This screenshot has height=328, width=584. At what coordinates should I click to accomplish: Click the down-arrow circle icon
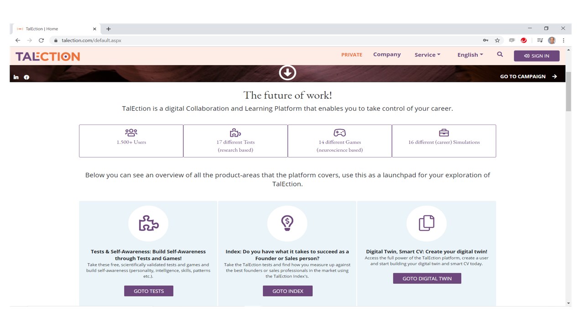[287, 72]
